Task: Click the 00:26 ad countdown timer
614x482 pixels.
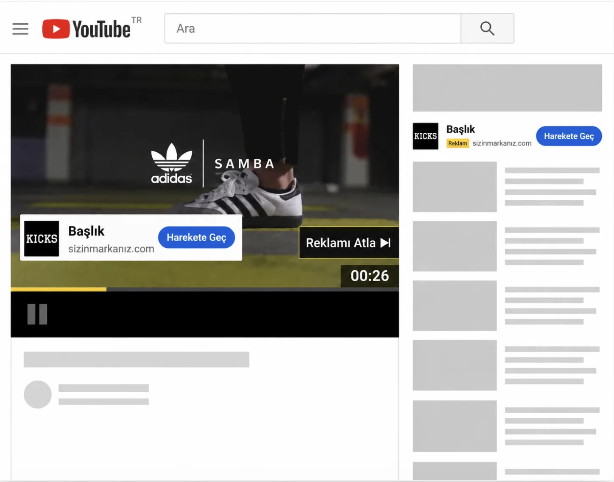Action: (x=370, y=276)
